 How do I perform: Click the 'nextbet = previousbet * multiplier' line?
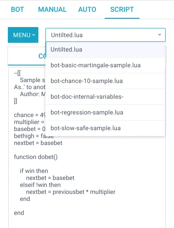71,192
